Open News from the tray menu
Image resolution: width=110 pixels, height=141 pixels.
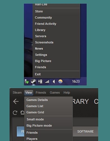click(56, 49)
